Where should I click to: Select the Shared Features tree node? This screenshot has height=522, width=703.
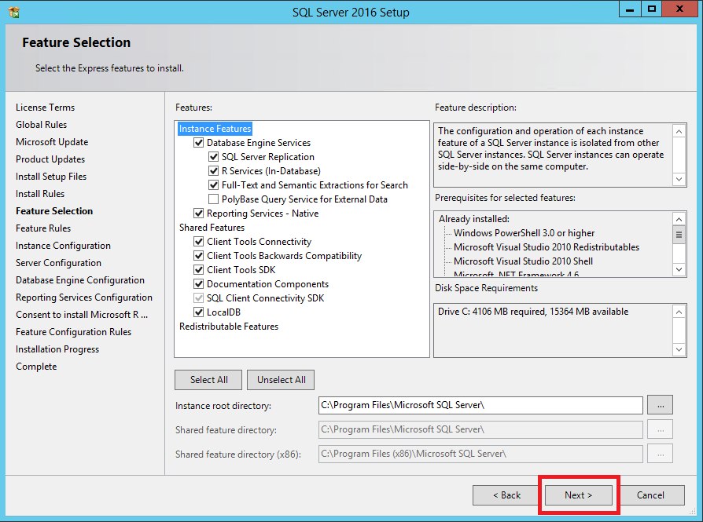212,228
